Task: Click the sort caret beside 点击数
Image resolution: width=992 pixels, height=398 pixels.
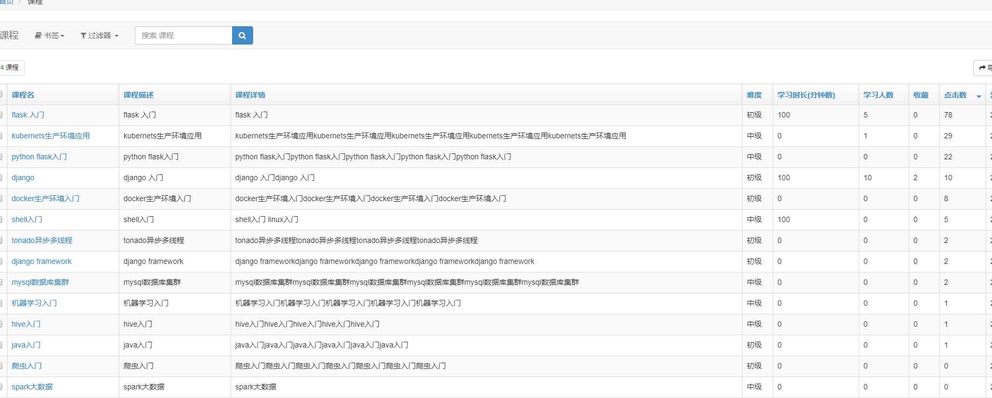Action: (979, 96)
